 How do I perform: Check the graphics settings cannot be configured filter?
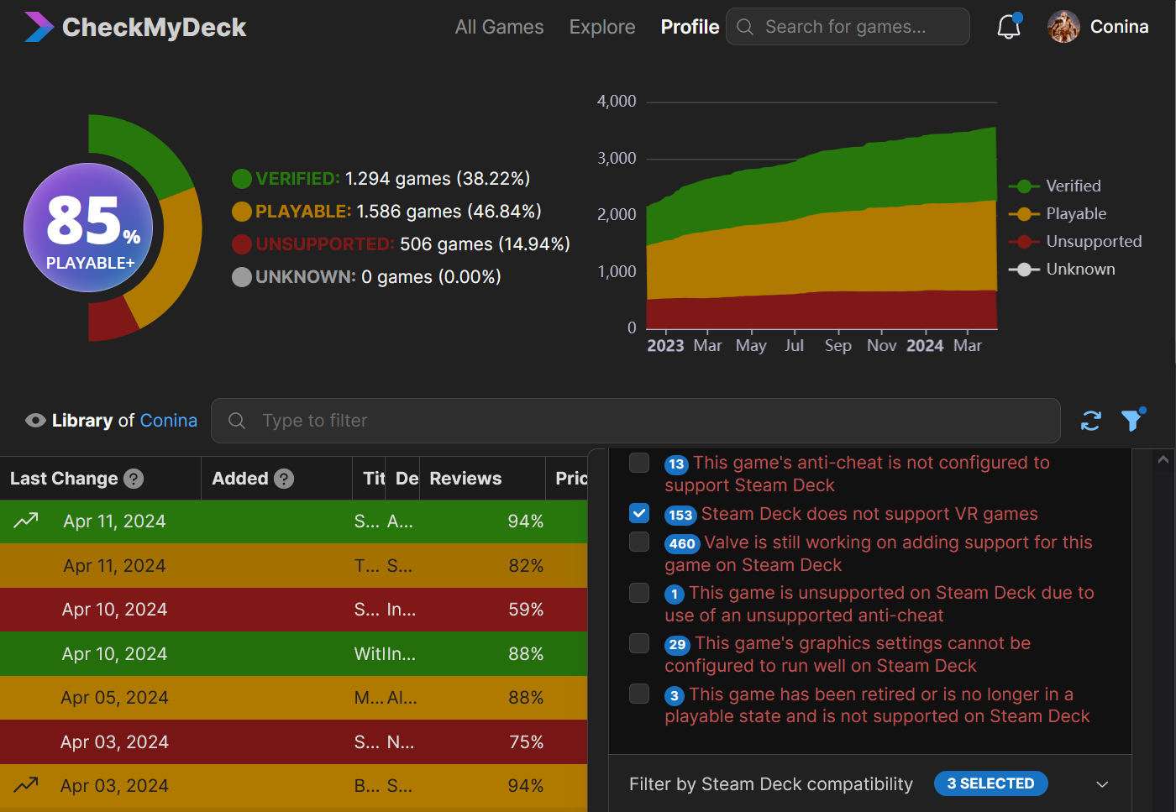tap(639, 643)
